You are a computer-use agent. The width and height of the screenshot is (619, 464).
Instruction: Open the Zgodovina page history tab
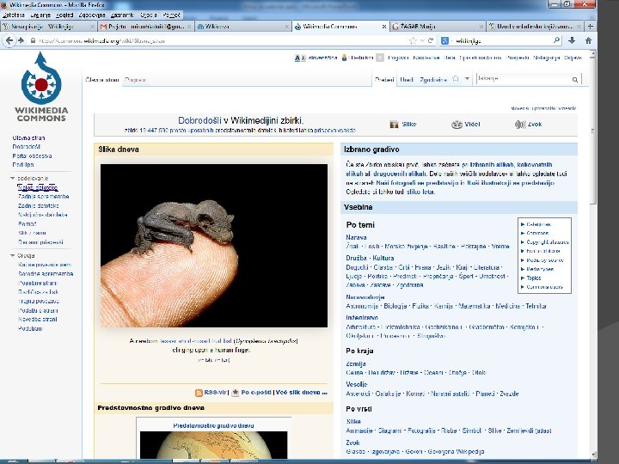tap(433, 80)
